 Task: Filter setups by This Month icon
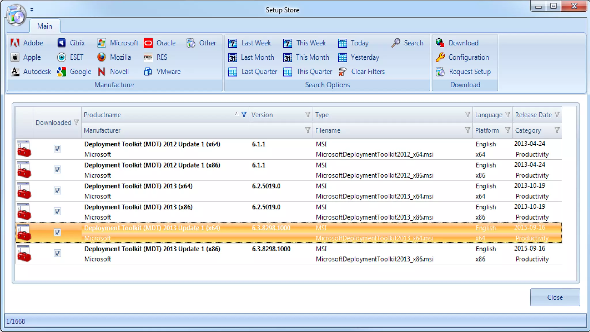click(288, 58)
